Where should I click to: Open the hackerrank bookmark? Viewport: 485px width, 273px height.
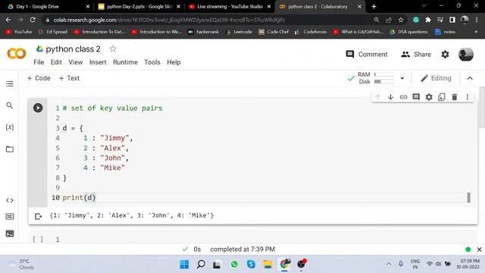[x=203, y=32]
